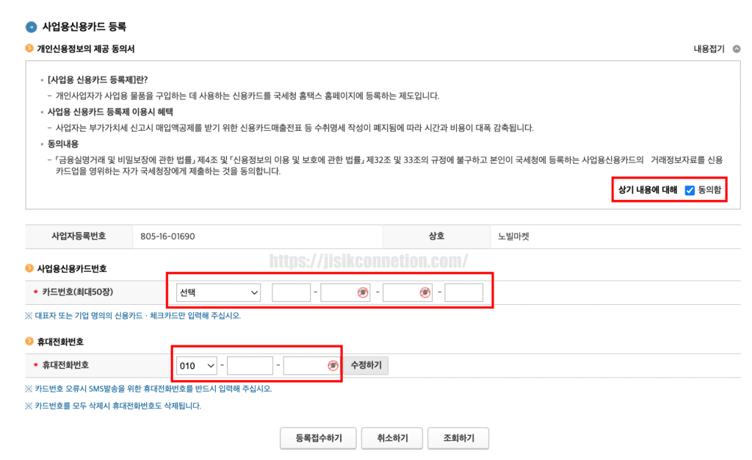Click the orange bullet icon beside 개인신용정보의 제공 동의서
752x460 pixels.
click(29, 48)
